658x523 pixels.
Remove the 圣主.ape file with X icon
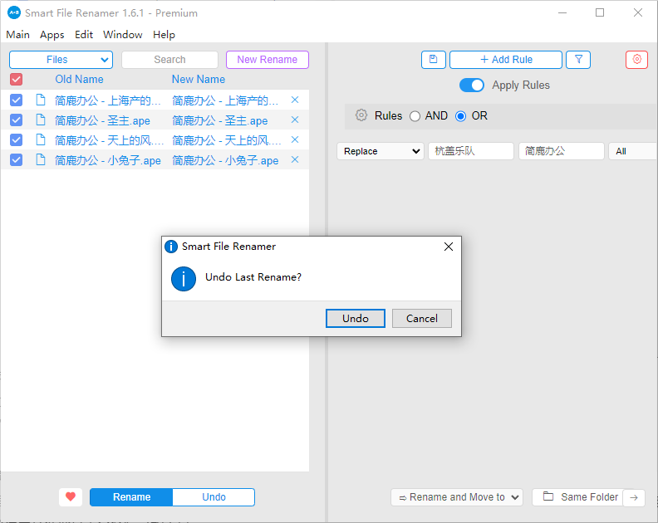pyautogui.click(x=295, y=120)
